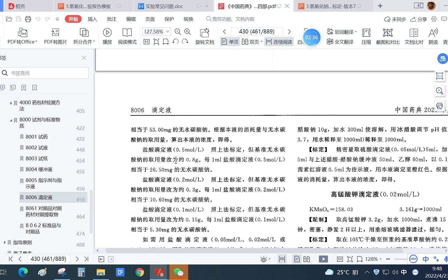Open 截图和对比 screenshot and compare

(x=388, y=36)
